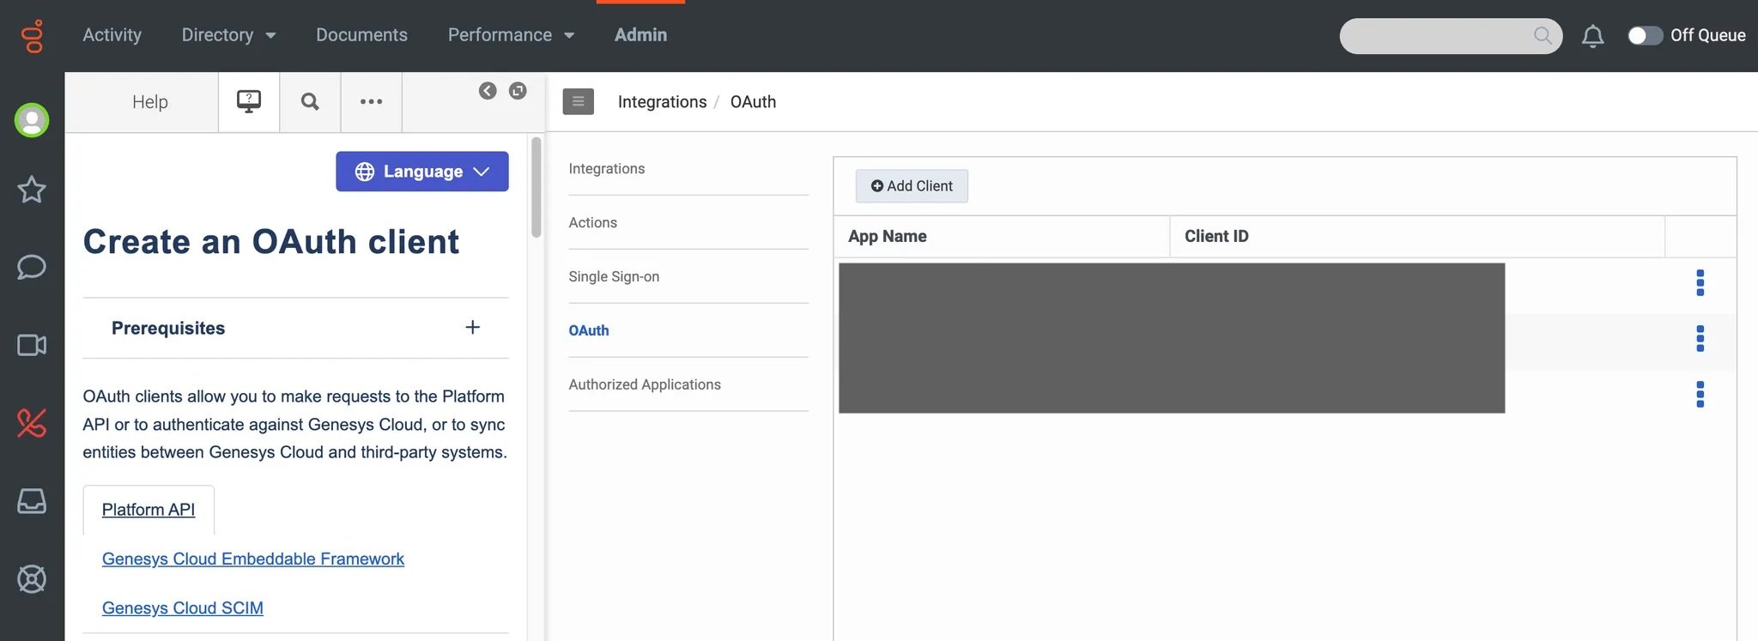Open the Genesys Cloud SCIM link
This screenshot has width=1758, height=641.
point(183,608)
